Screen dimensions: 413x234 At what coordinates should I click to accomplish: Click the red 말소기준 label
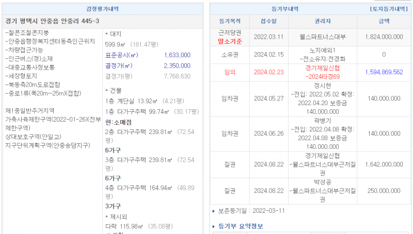pos(230,41)
